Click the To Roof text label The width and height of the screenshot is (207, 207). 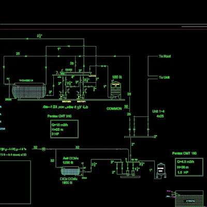pos(165,56)
